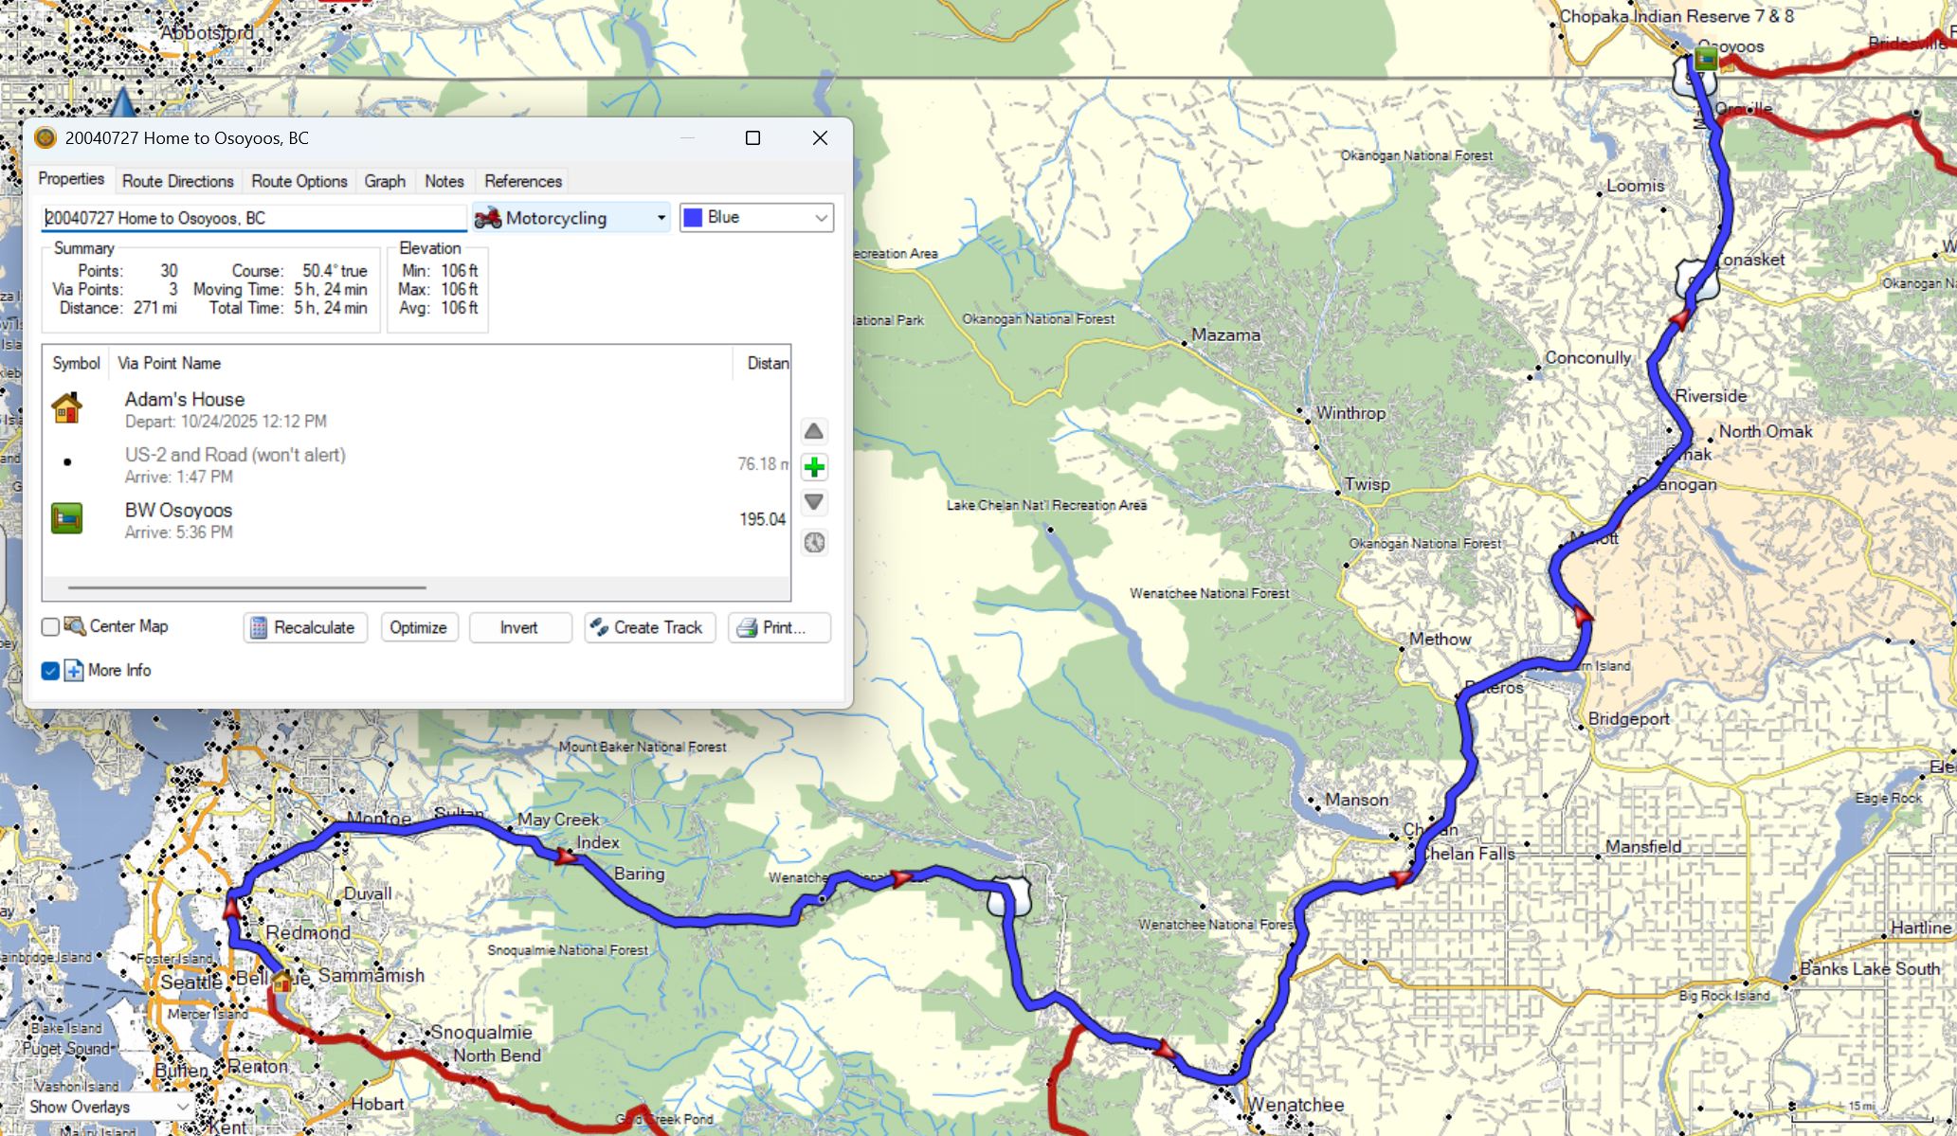Open the Motorcycling activity profile dropdown
Image resolution: width=1957 pixels, height=1136 pixels.
[x=571, y=218]
